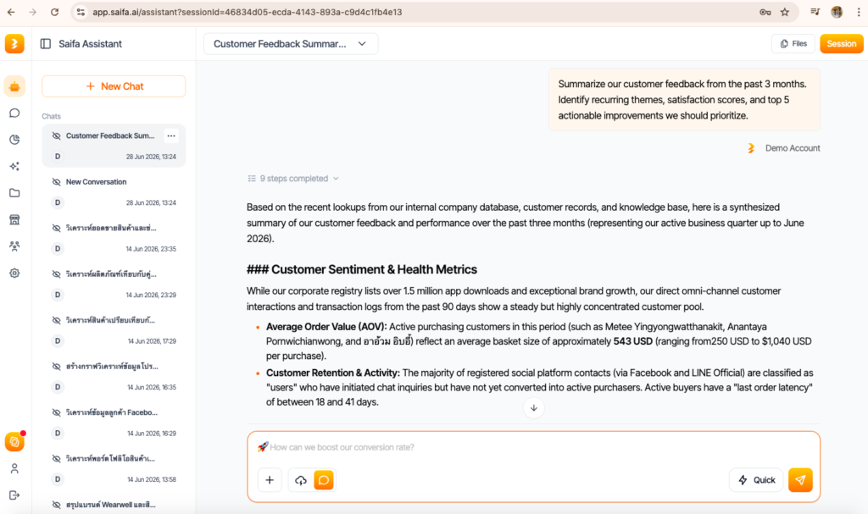
Task: Toggle hidden eye on Wearwell chat
Action: 57,505
